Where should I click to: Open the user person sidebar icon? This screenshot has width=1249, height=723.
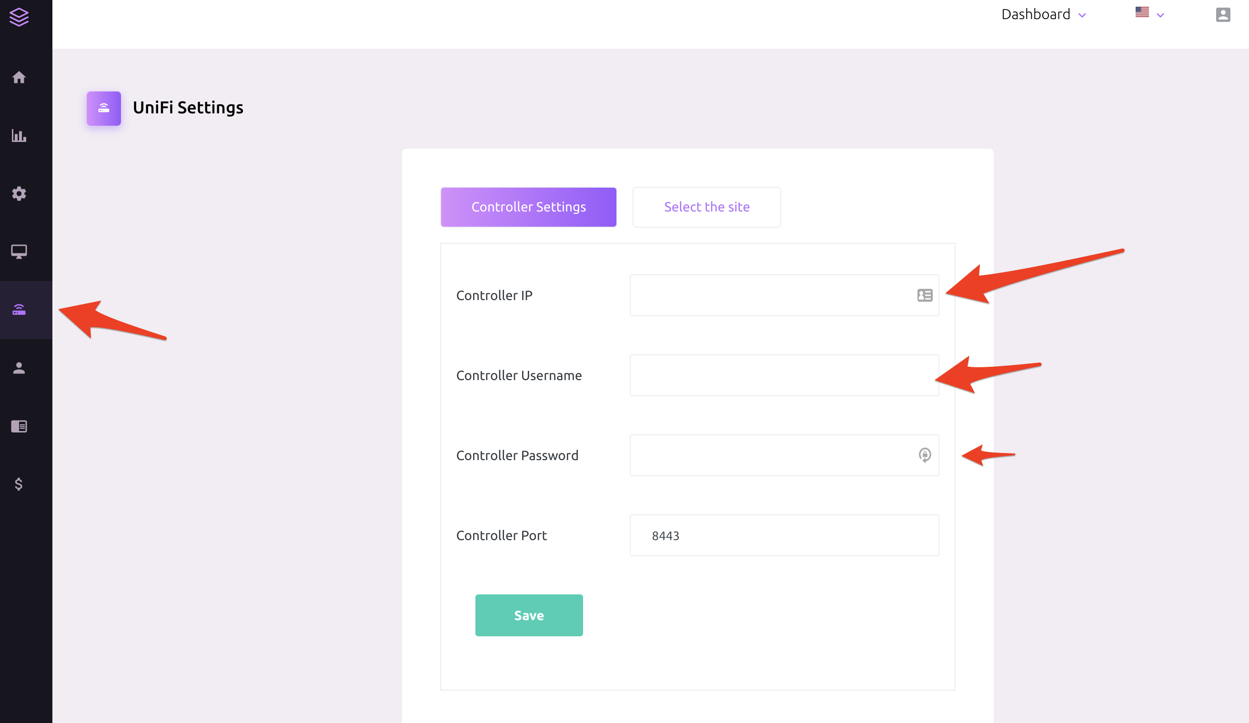pyautogui.click(x=19, y=368)
